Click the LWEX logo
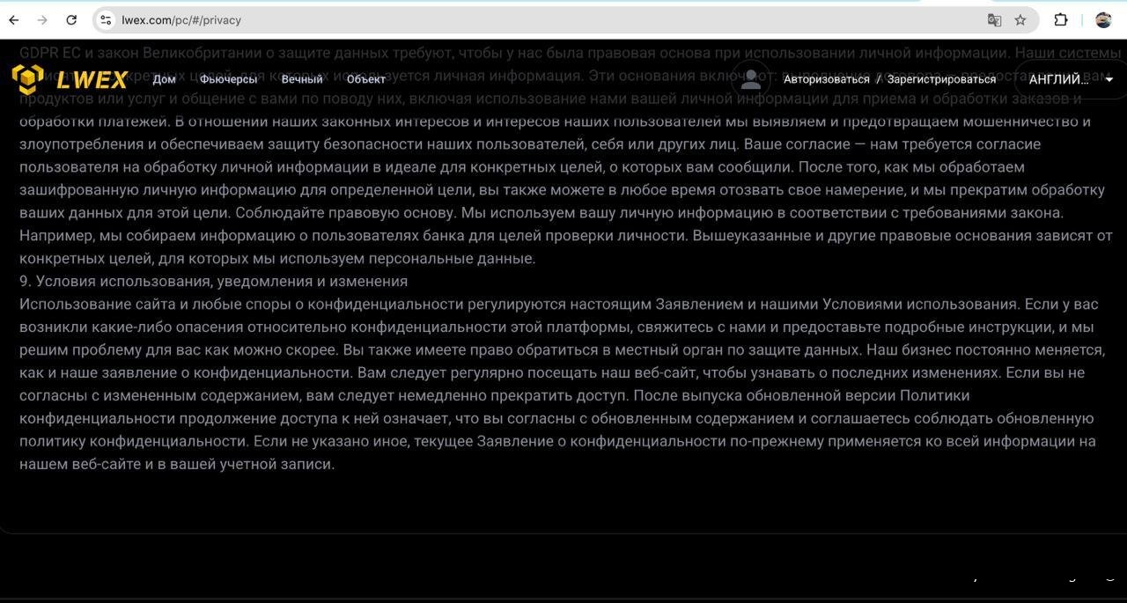 (70, 79)
